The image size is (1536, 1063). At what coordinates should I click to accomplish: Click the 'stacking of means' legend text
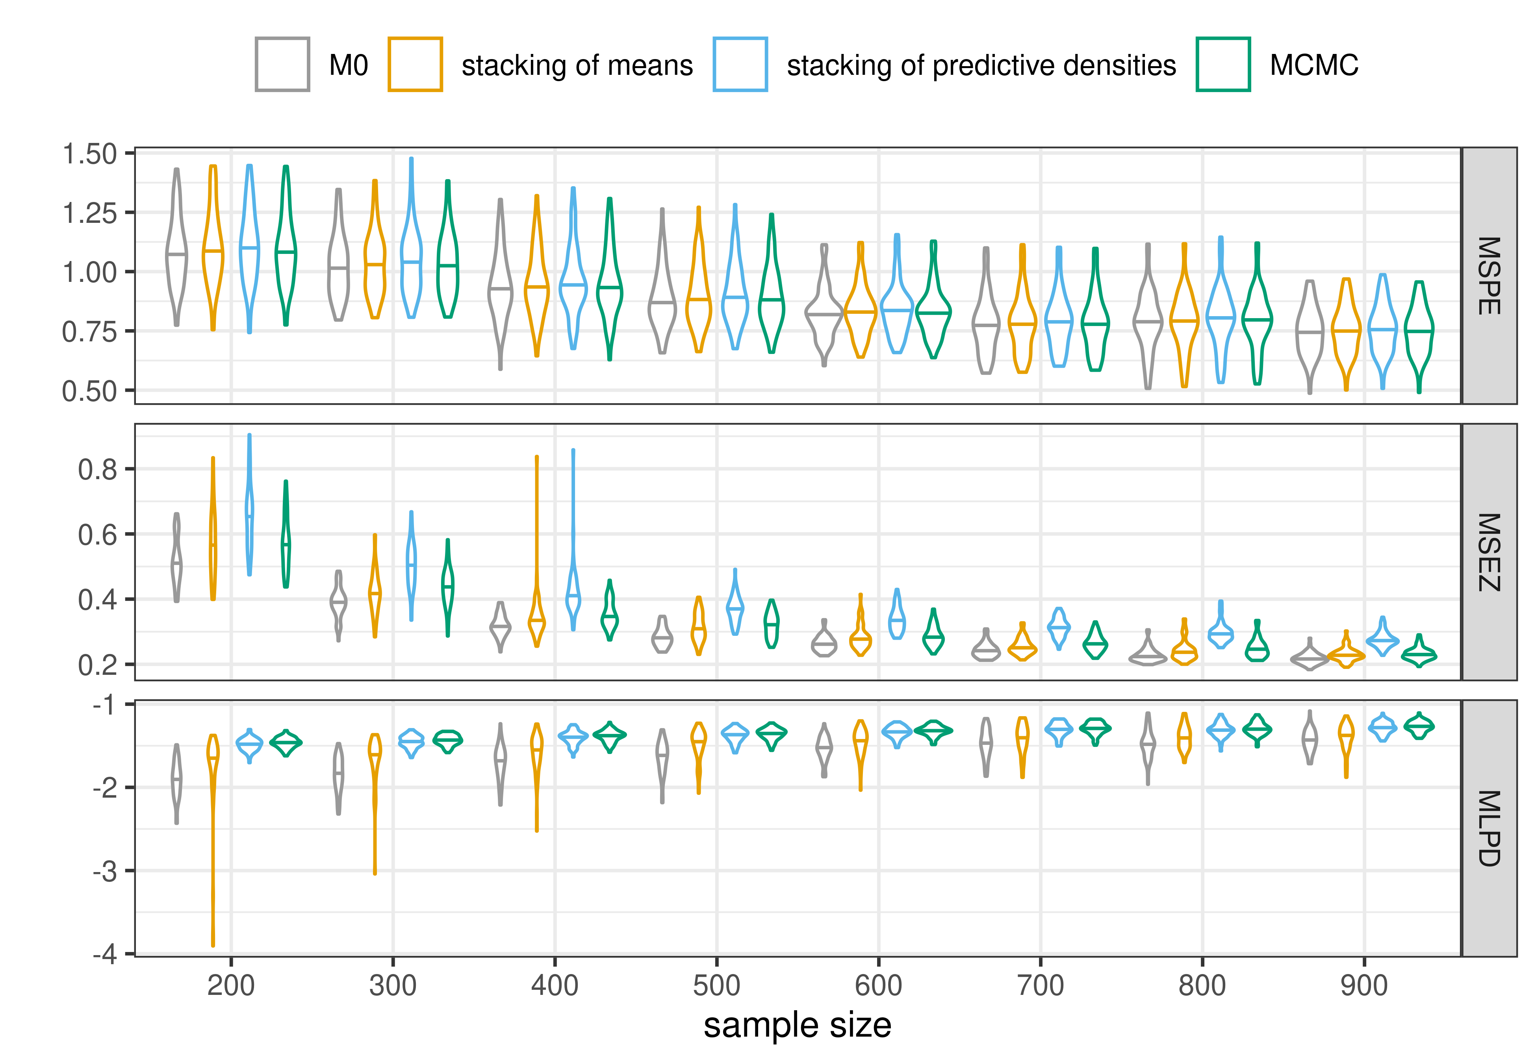(577, 66)
